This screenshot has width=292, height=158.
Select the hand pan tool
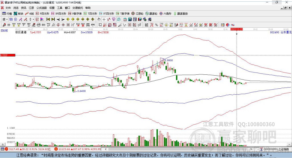pos(99,19)
